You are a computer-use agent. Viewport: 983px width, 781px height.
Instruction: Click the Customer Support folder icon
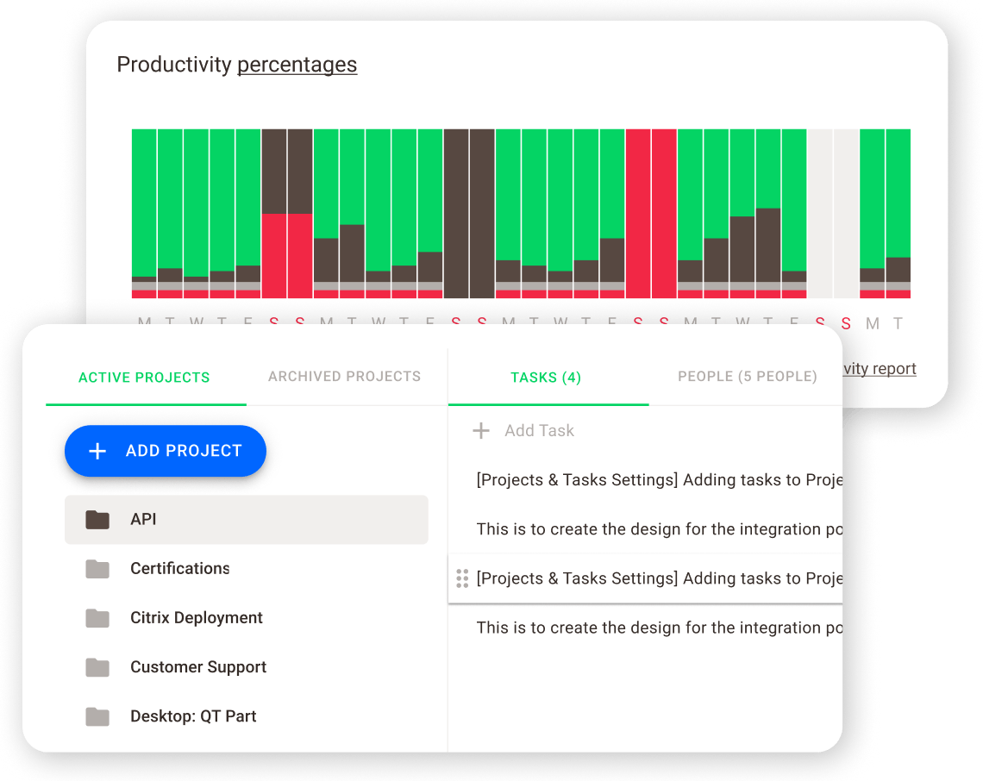pyautogui.click(x=97, y=667)
